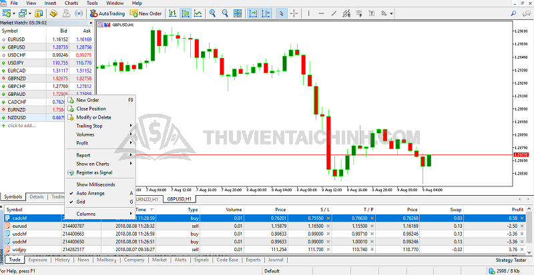
Task: Select the usdjpy sell order row
Action: point(264,250)
